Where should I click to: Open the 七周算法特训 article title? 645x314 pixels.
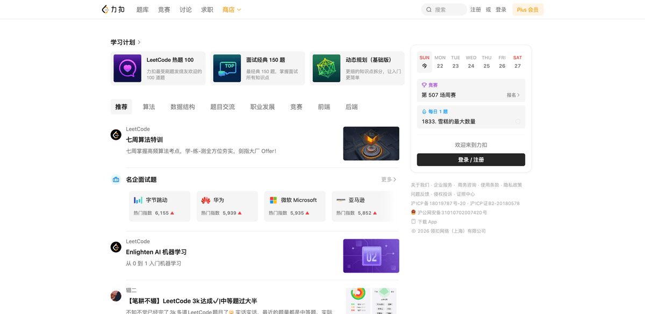click(x=145, y=140)
